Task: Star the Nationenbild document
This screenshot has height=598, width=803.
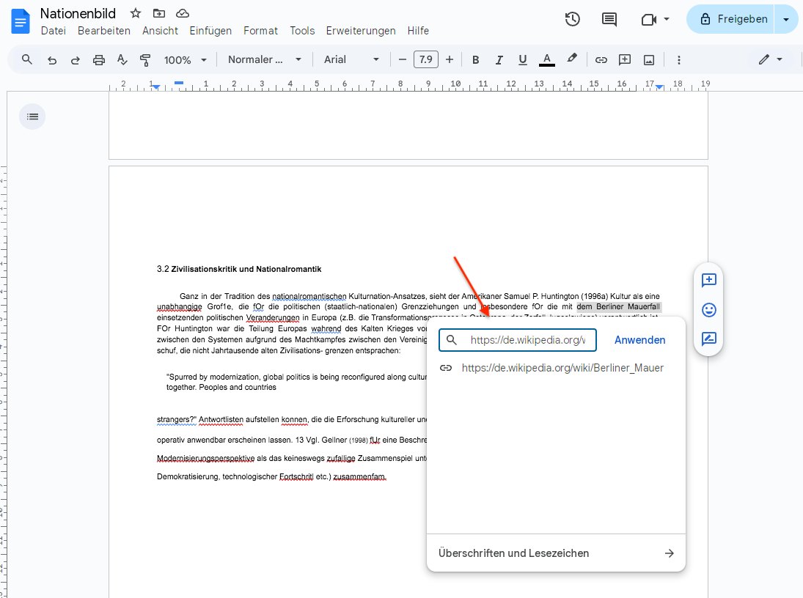Action: pos(135,13)
